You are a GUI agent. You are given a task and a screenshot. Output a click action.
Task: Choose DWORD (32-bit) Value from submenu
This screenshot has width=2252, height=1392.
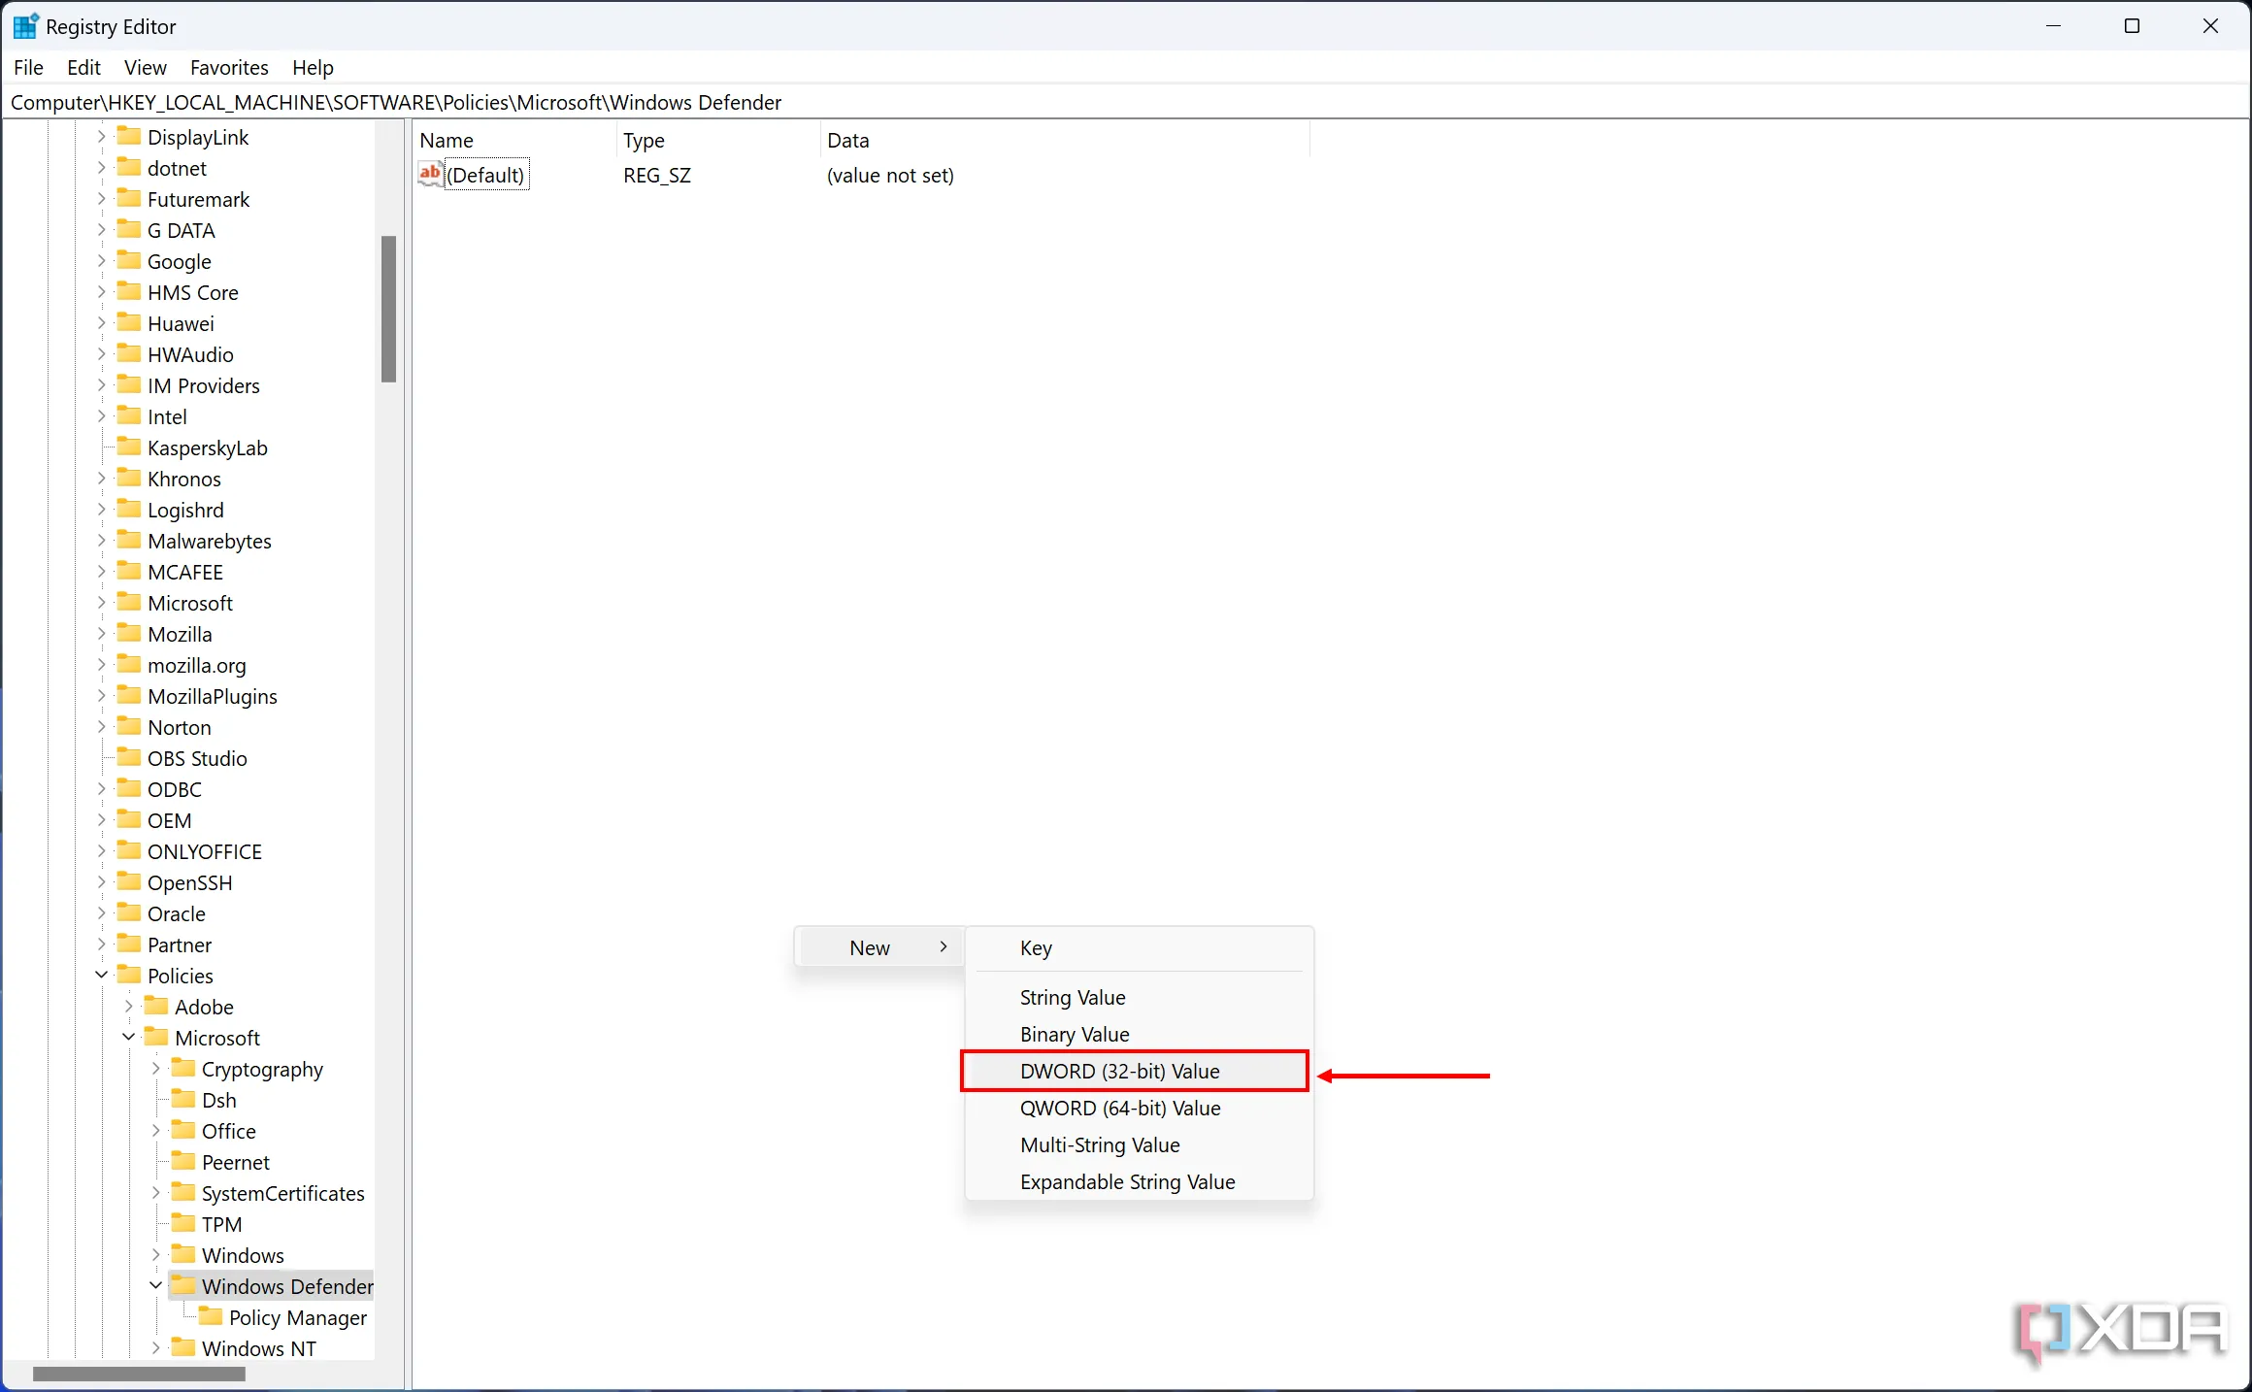[x=1134, y=1071]
